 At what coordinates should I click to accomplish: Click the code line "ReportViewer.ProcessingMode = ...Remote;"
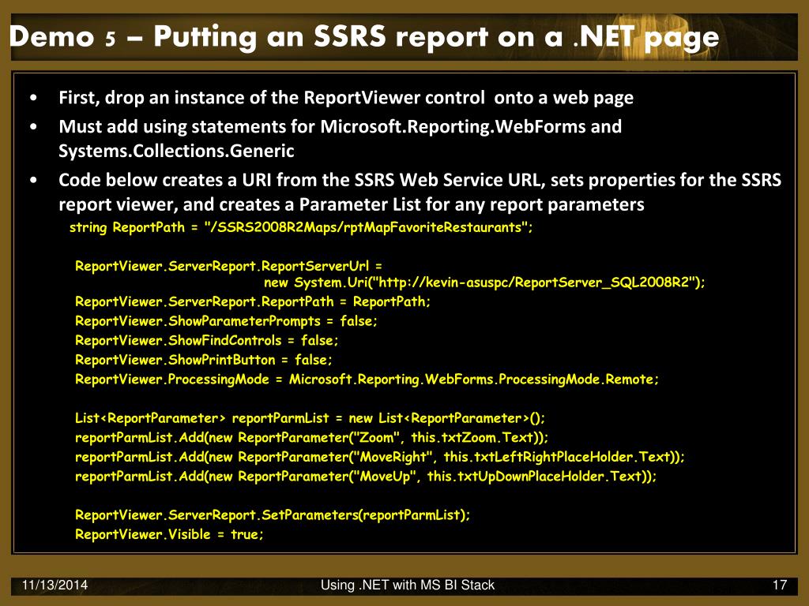(x=367, y=380)
